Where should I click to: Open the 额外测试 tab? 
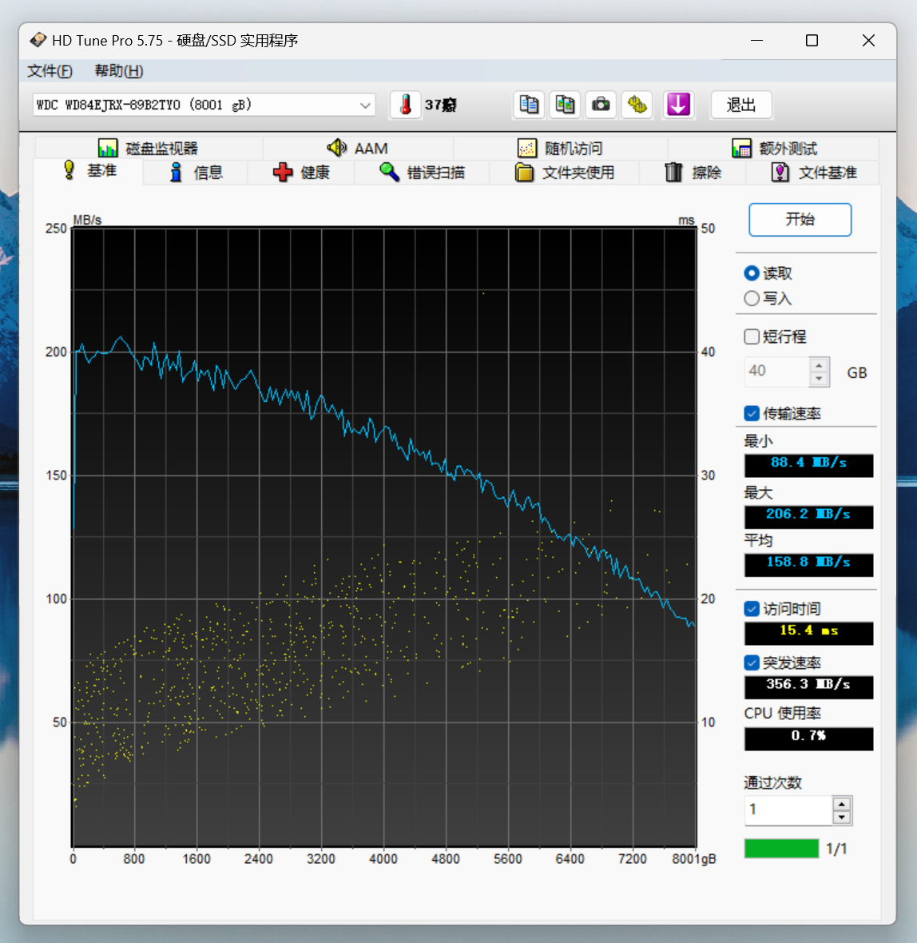pos(774,148)
